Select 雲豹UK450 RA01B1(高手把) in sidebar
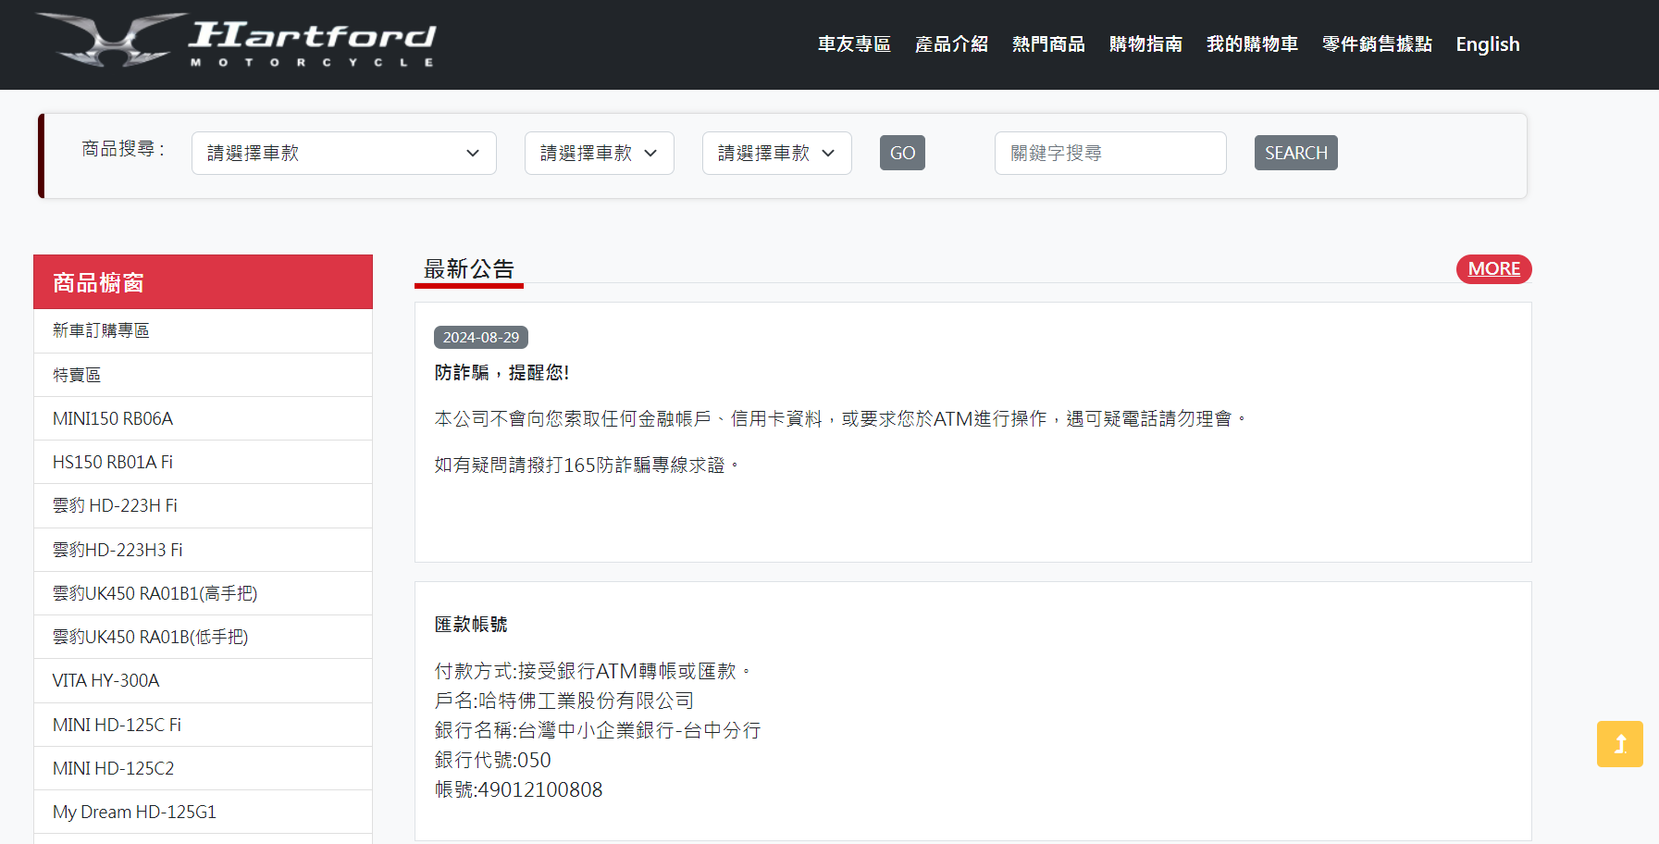Viewport: 1659px width, 844px height. click(203, 593)
